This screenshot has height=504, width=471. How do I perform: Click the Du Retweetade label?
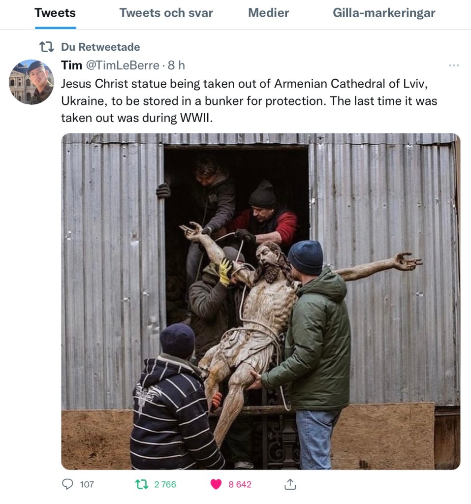100,47
